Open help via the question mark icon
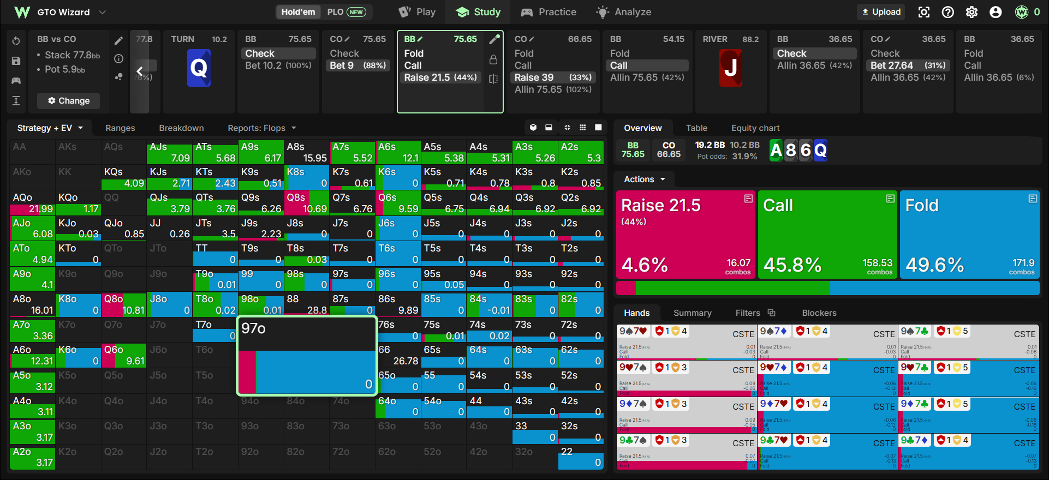 (947, 12)
